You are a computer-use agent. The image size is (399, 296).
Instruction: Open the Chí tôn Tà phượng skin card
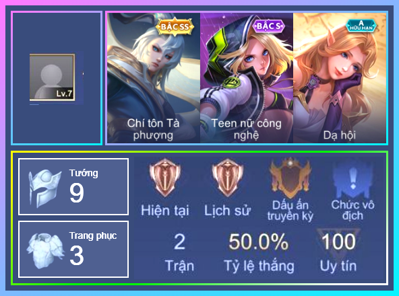pos(154,78)
